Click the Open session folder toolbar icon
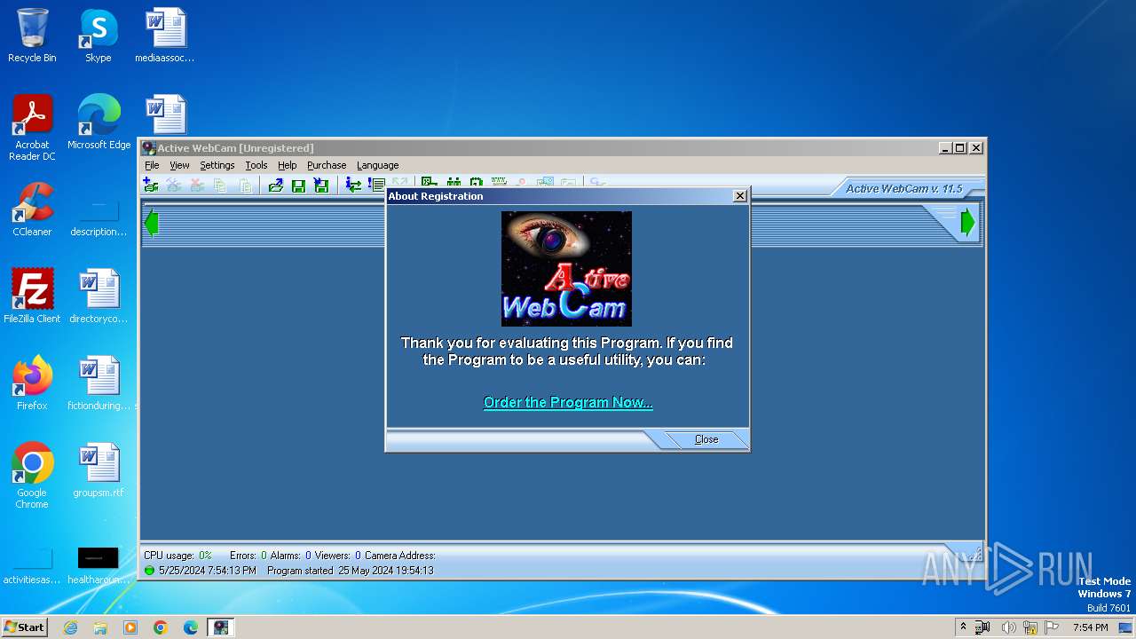The image size is (1136, 639). [275, 185]
